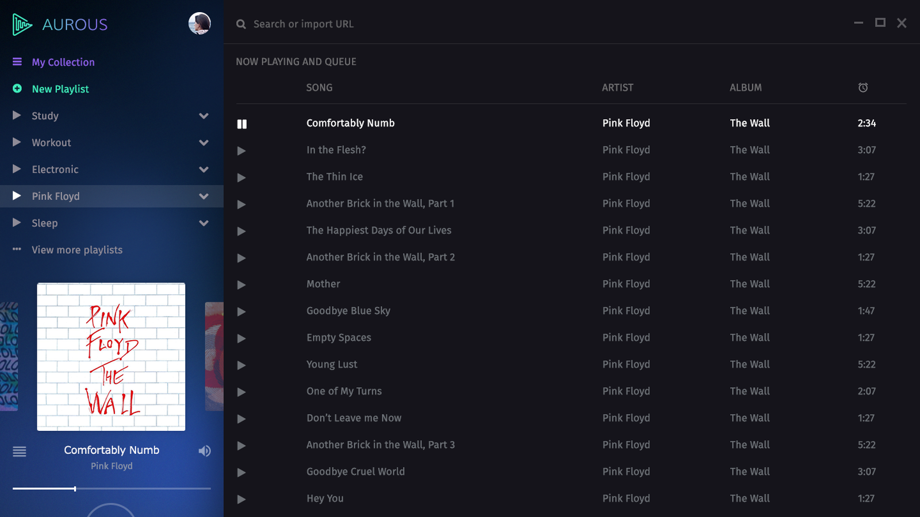920x517 pixels.
Task: Click Pink Floyd artist in Empty Spaces row
Action: [x=626, y=338]
